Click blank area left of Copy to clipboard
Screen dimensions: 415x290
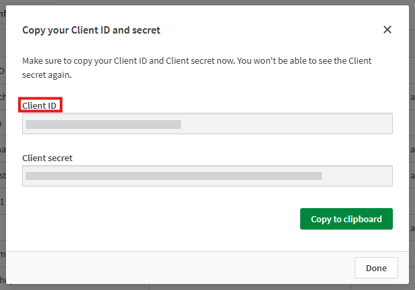[x=158, y=219]
